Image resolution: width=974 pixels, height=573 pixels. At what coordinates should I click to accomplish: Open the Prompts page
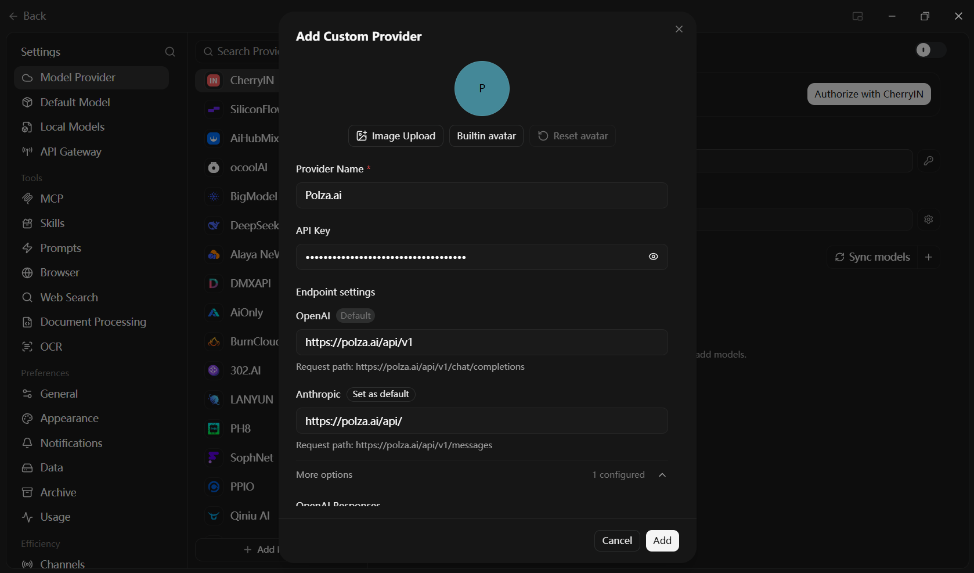[91, 248]
